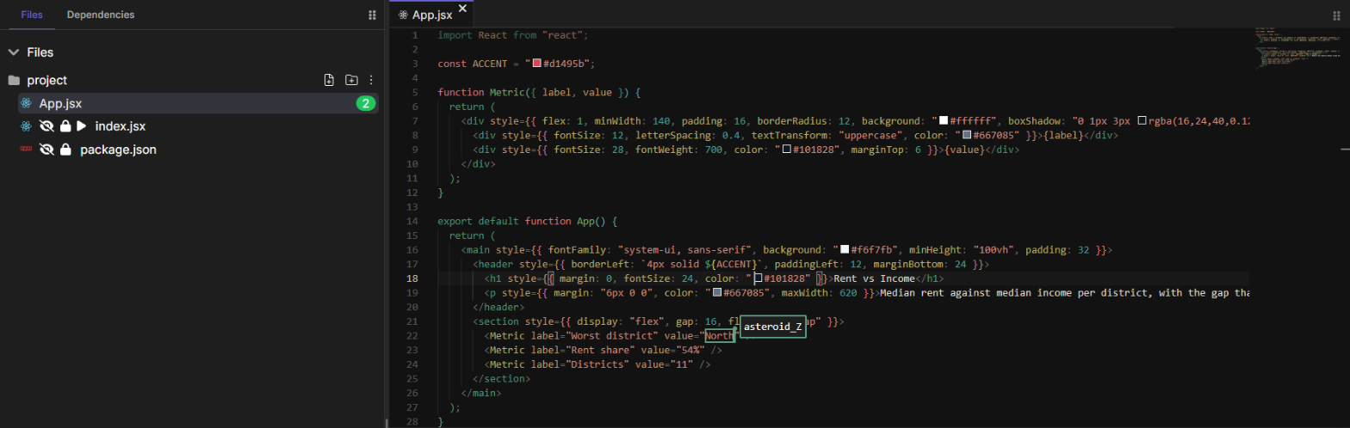Click the project folder icon
Screen dimensions: 1350x428
14,80
